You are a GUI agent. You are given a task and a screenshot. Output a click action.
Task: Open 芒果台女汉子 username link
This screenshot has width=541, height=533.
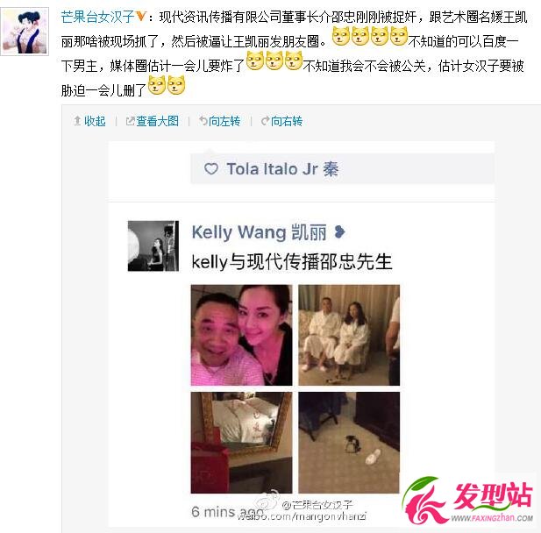[x=98, y=17]
